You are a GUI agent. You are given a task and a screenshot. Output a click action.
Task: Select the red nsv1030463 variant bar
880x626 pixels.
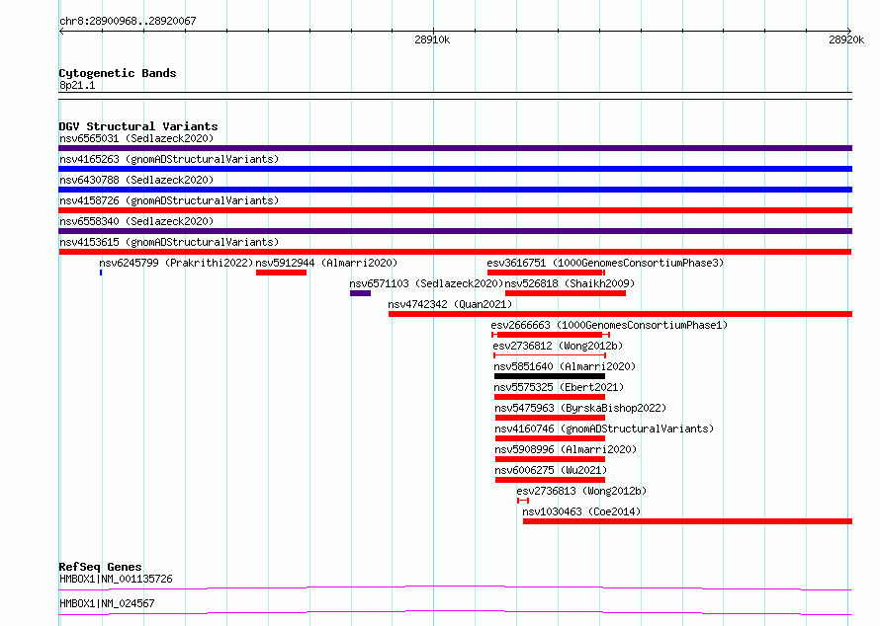click(687, 521)
